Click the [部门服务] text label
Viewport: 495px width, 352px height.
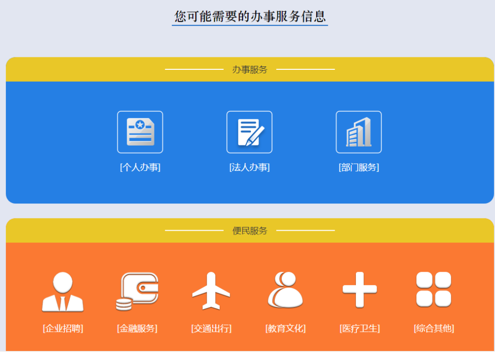pos(359,167)
